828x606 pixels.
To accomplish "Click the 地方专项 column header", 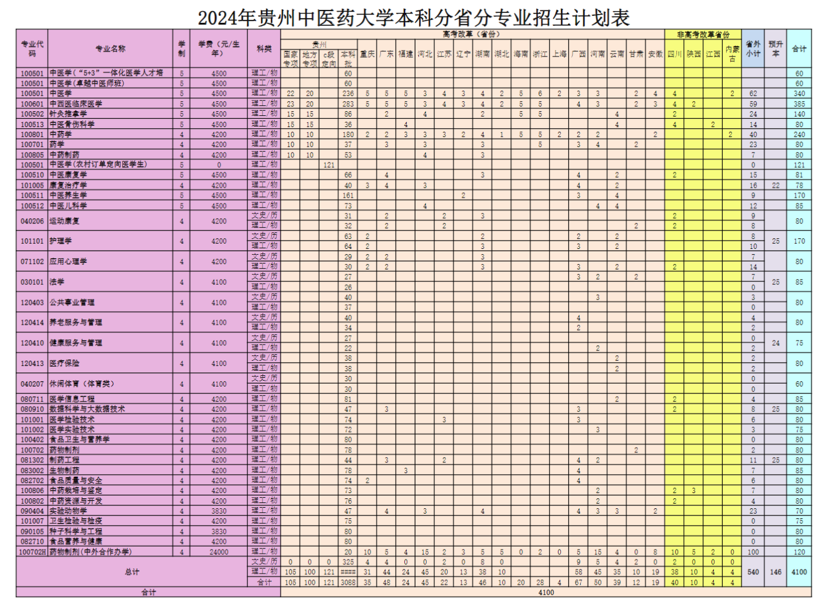I will (310, 59).
